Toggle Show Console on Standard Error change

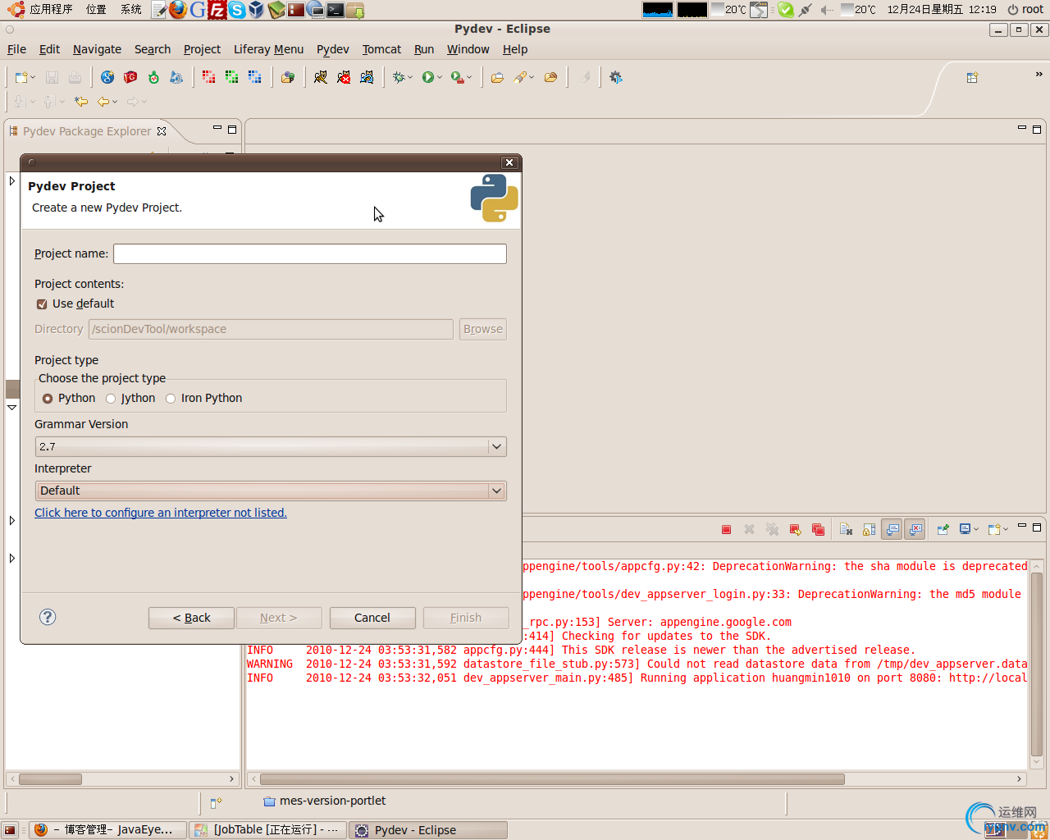click(x=915, y=530)
